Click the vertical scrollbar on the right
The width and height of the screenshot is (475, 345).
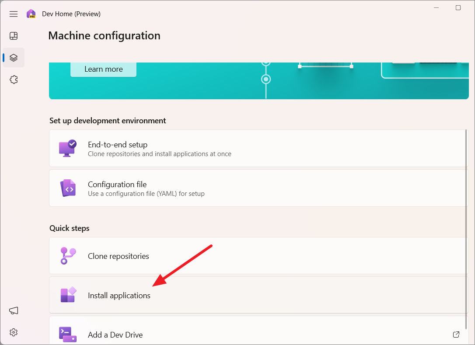click(467, 229)
